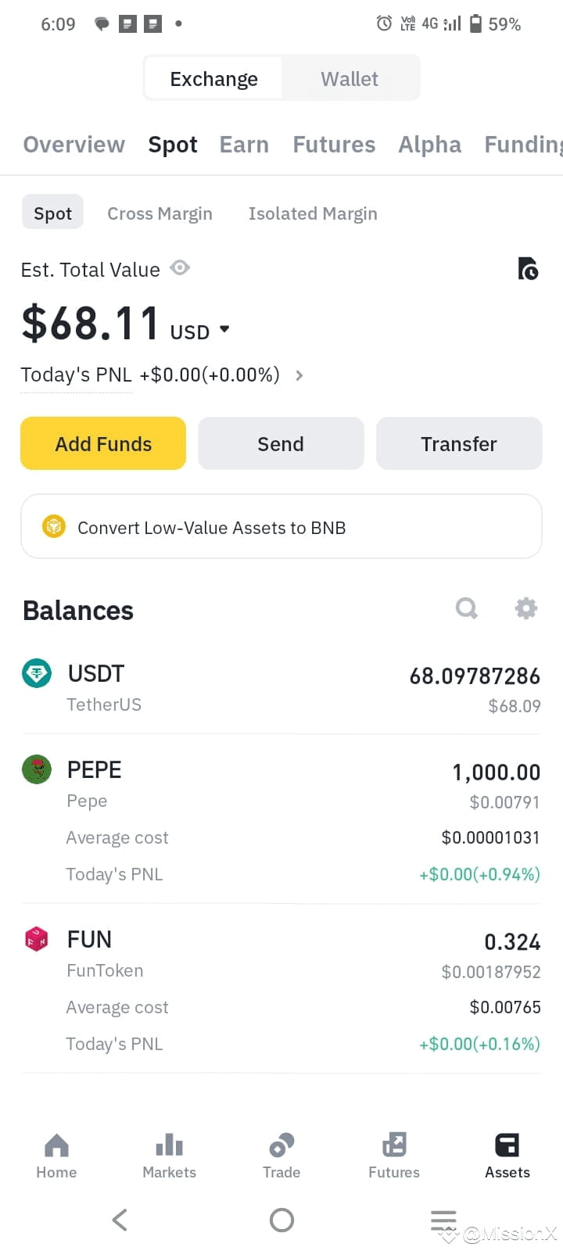
Task: Switch to the Wallet toggle
Action: click(350, 79)
